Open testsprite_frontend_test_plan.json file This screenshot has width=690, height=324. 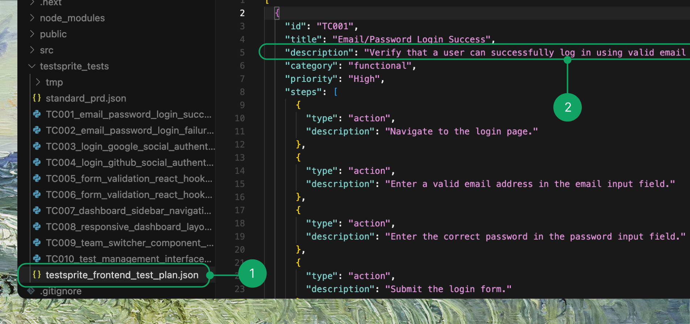[122, 275]
